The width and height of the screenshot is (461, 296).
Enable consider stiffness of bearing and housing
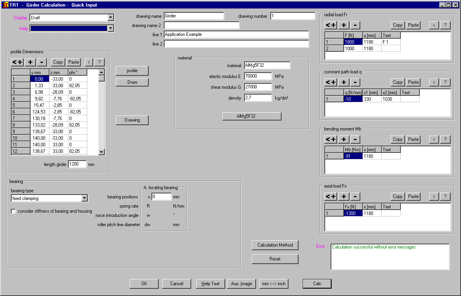pyautogui.click(x=14, y=211)
